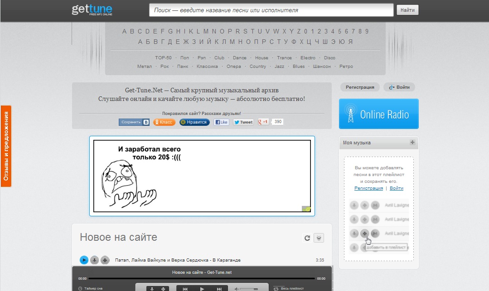
Task: Click the "Регистрация" pill button above Online Radio
Action: 360,87
